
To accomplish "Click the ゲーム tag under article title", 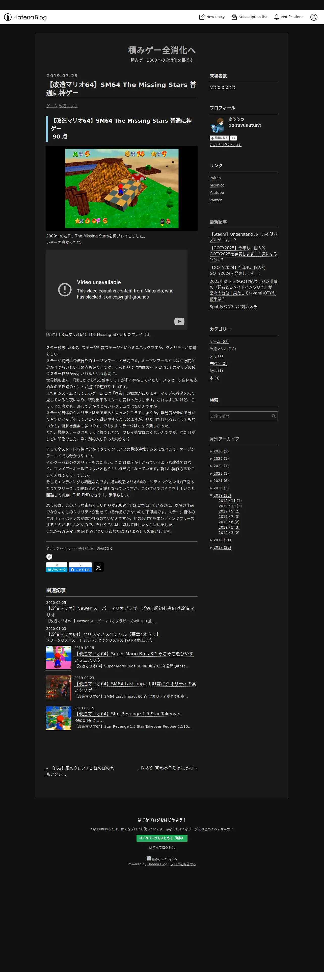I will pyautogui.click(x=52, y=106).
